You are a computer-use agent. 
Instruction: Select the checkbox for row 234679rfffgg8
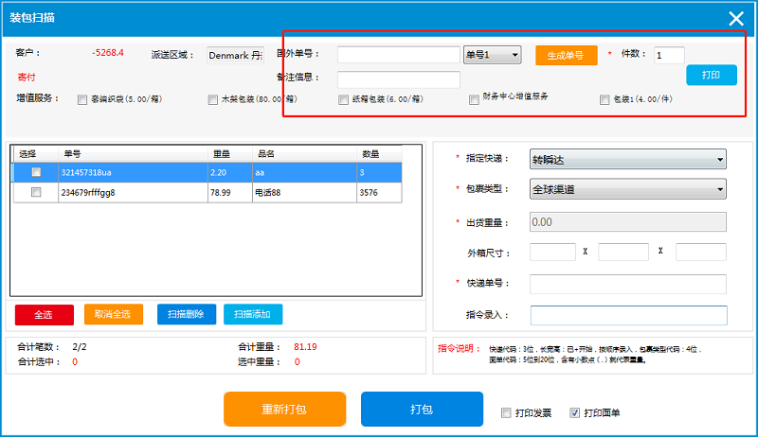coord(36,192)
